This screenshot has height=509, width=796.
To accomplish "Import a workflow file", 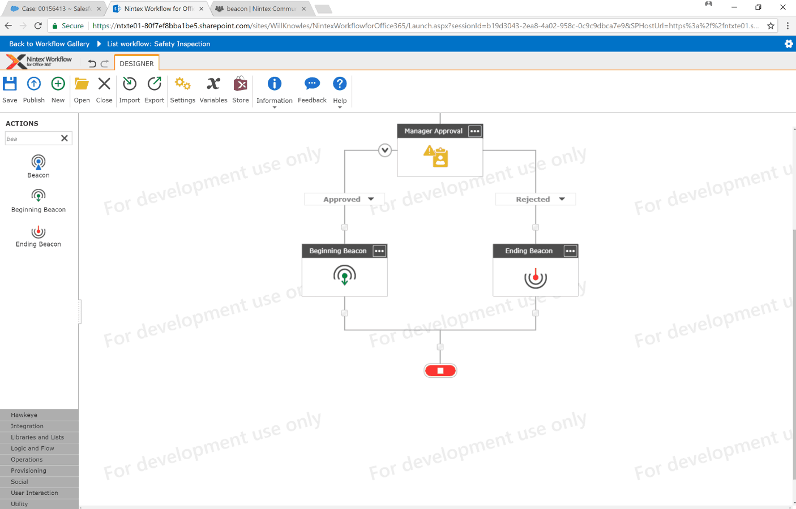I will pos(130,90).
